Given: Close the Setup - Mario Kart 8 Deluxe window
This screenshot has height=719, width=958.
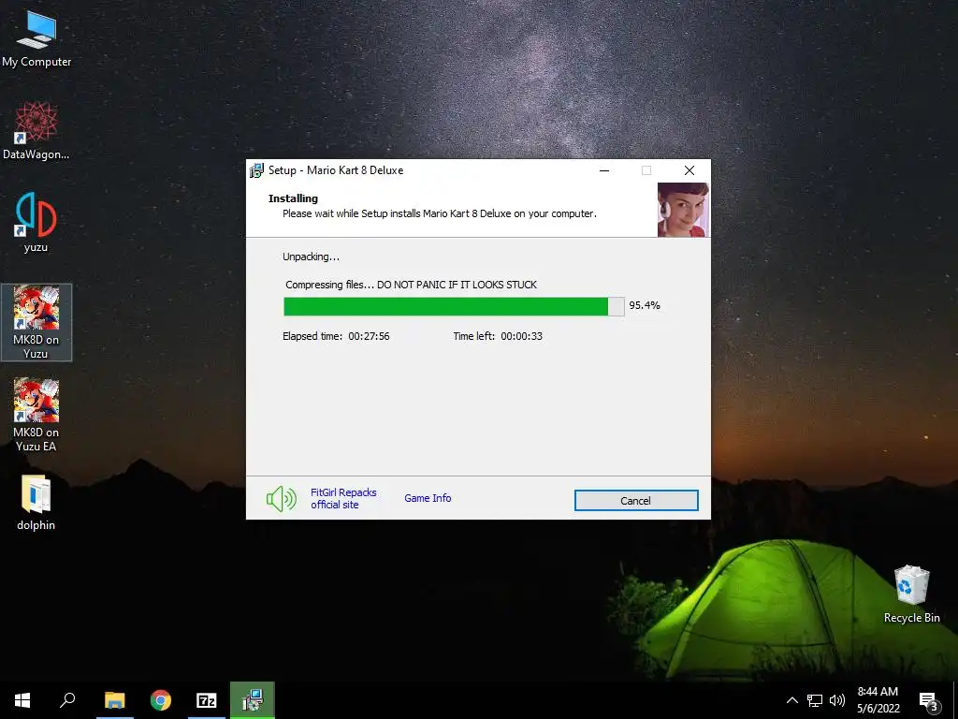Looking at the screenshot, I should [x=689, y=170].
